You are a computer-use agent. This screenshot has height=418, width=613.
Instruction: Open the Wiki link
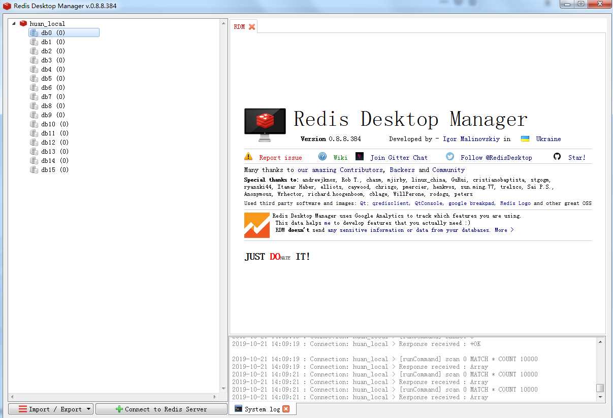[341, 158]
